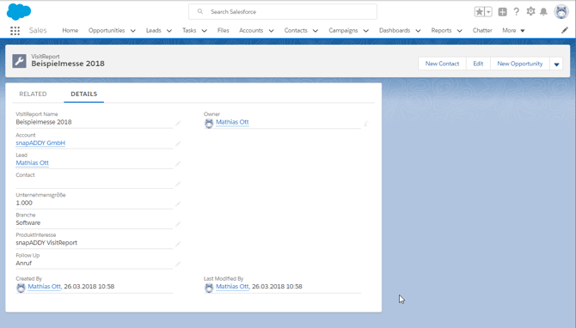This screenshot has width=576, height=328.
Task: Click the Favorites star icon
Action: coord(480,12)
